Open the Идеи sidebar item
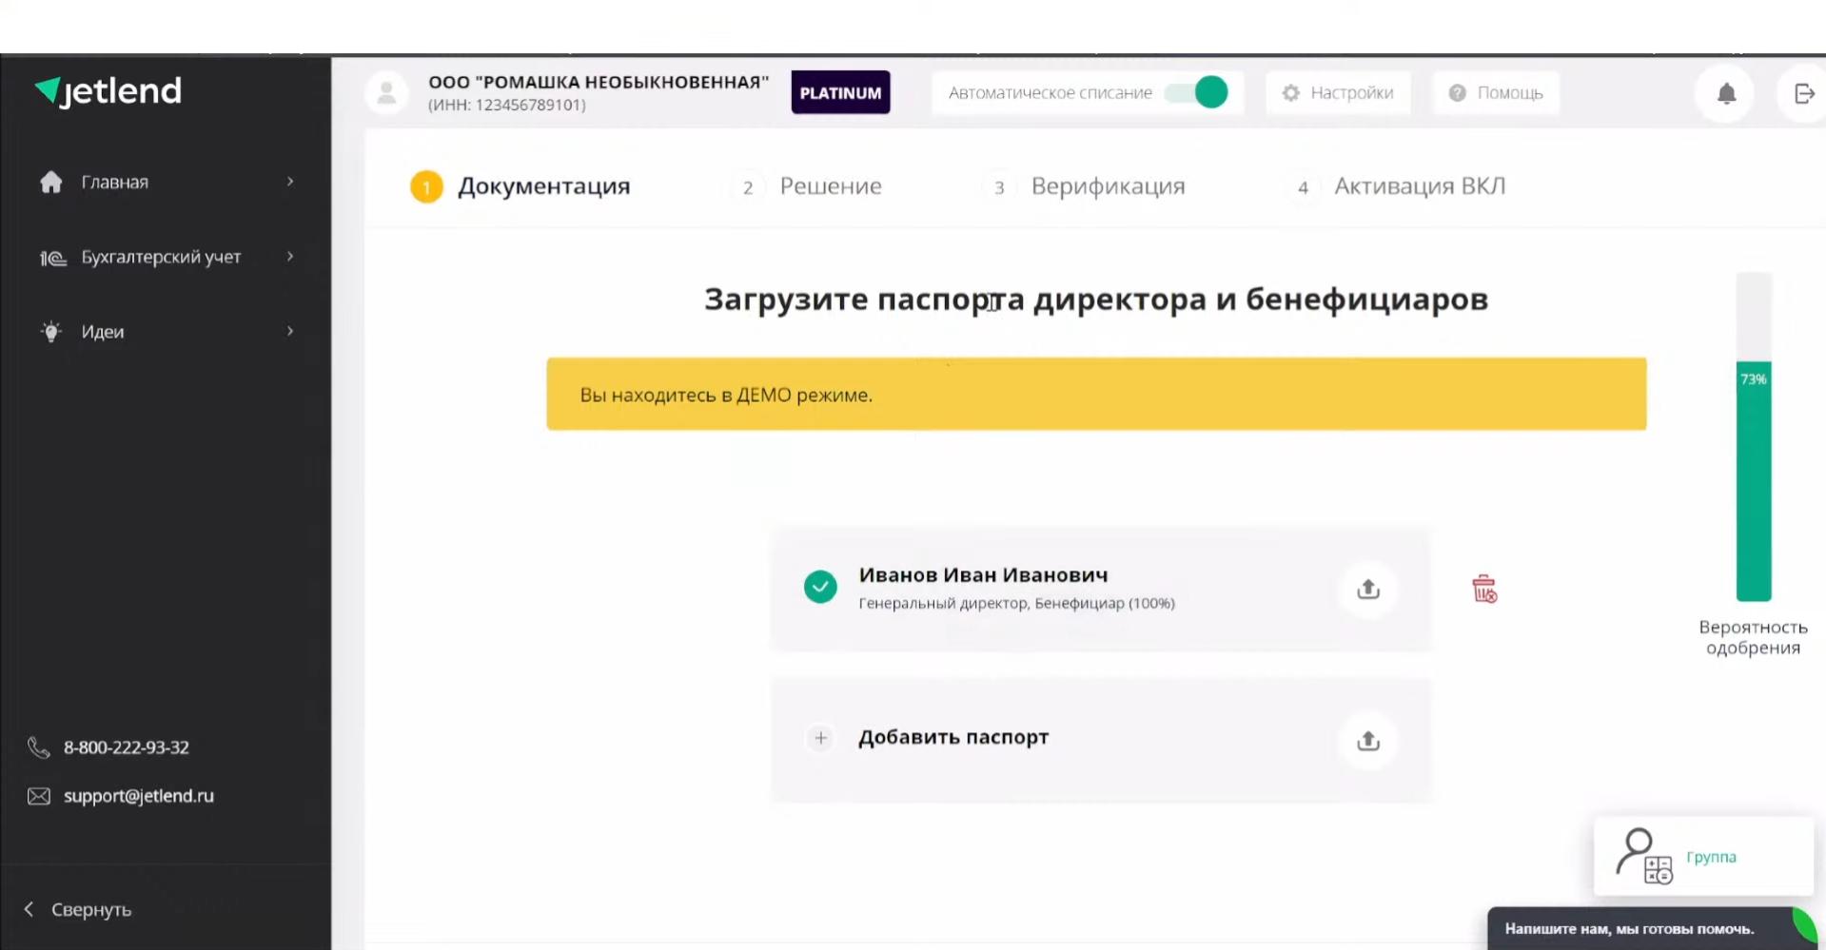 [167, 331]
